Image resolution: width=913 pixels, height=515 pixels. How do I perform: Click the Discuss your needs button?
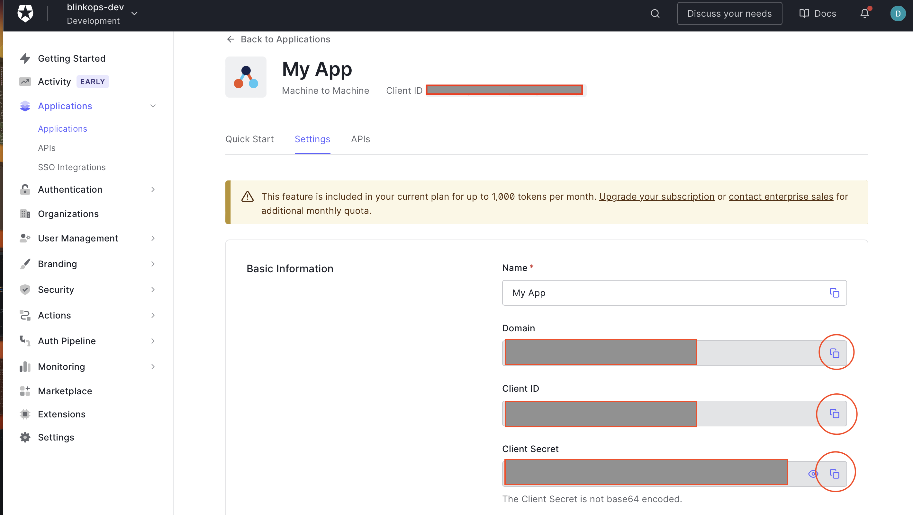point(730,13)
